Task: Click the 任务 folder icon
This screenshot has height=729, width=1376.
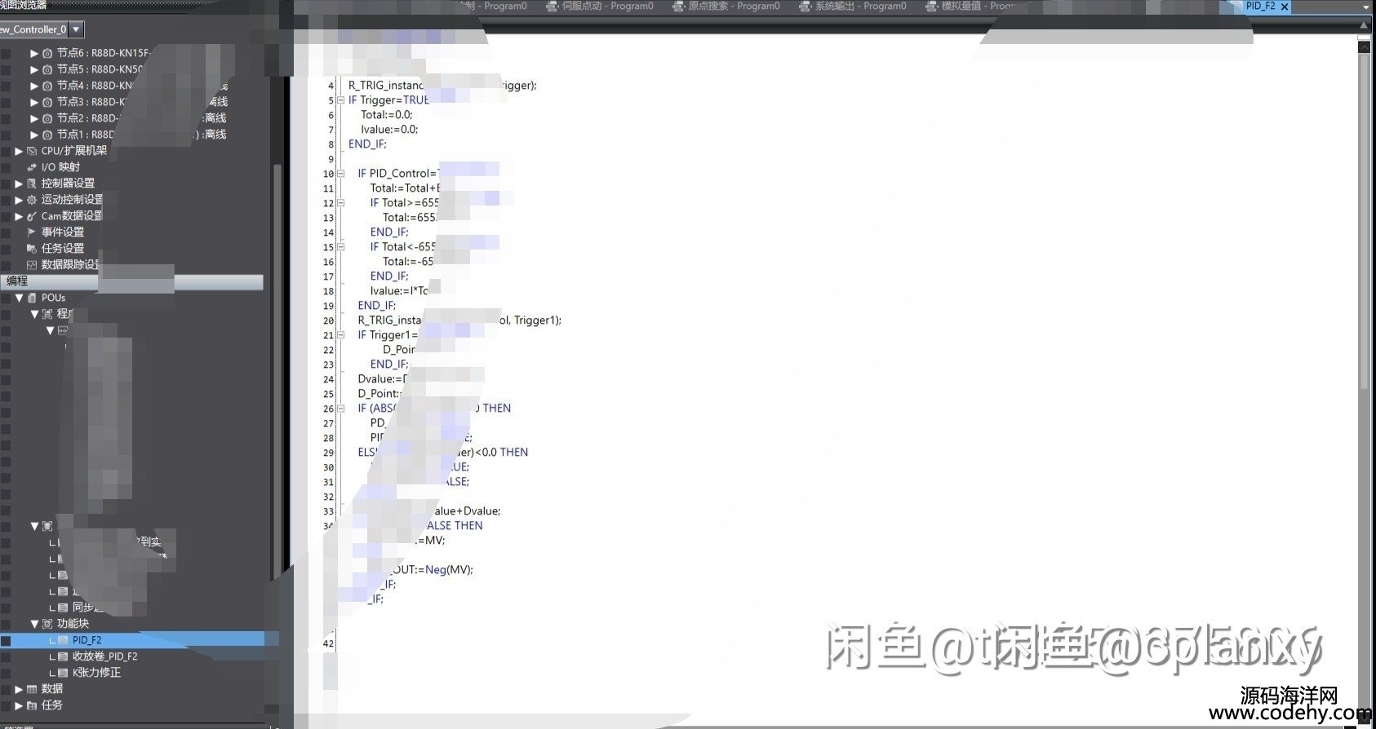Action: click(32, 705)
